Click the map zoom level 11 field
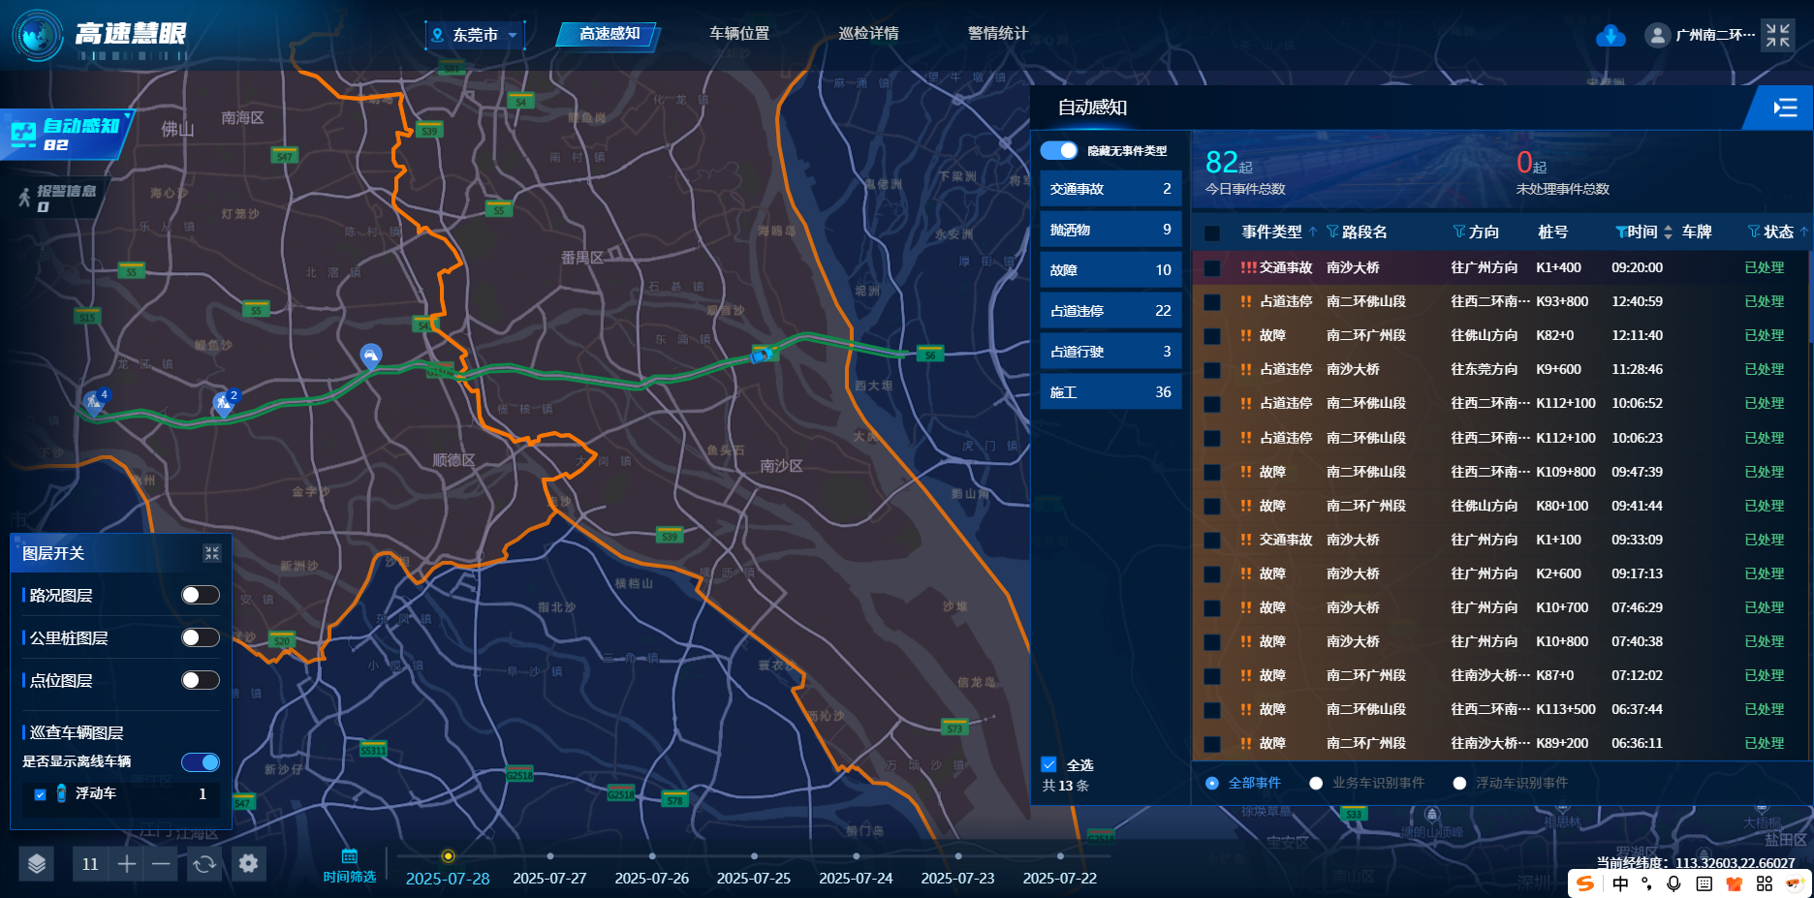The height and width of the screenshot is (898, 1814). (90, 863)
